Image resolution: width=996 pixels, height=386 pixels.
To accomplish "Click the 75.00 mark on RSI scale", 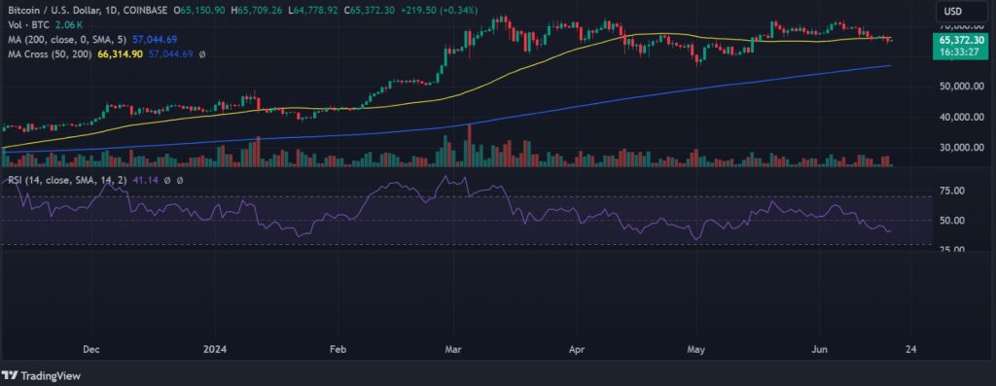I will point(952,192).
